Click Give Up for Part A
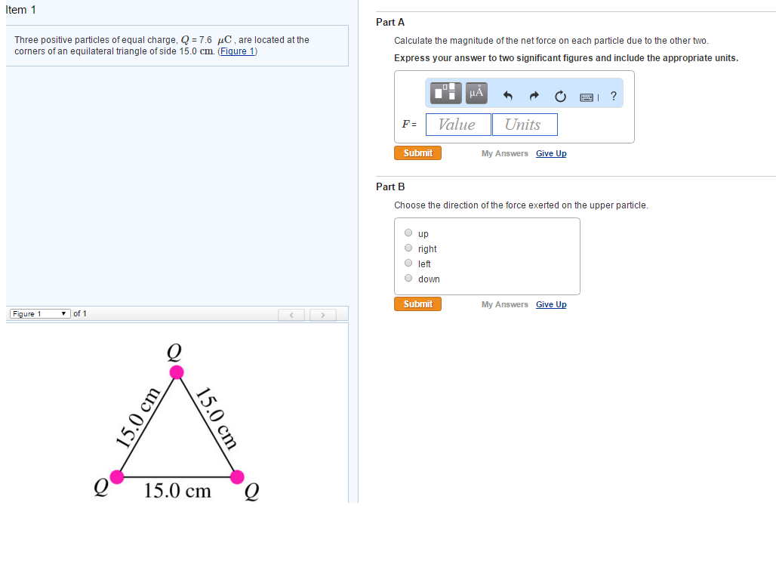The height and width of the screenshot is (561, 776). [x=550, y=153]
